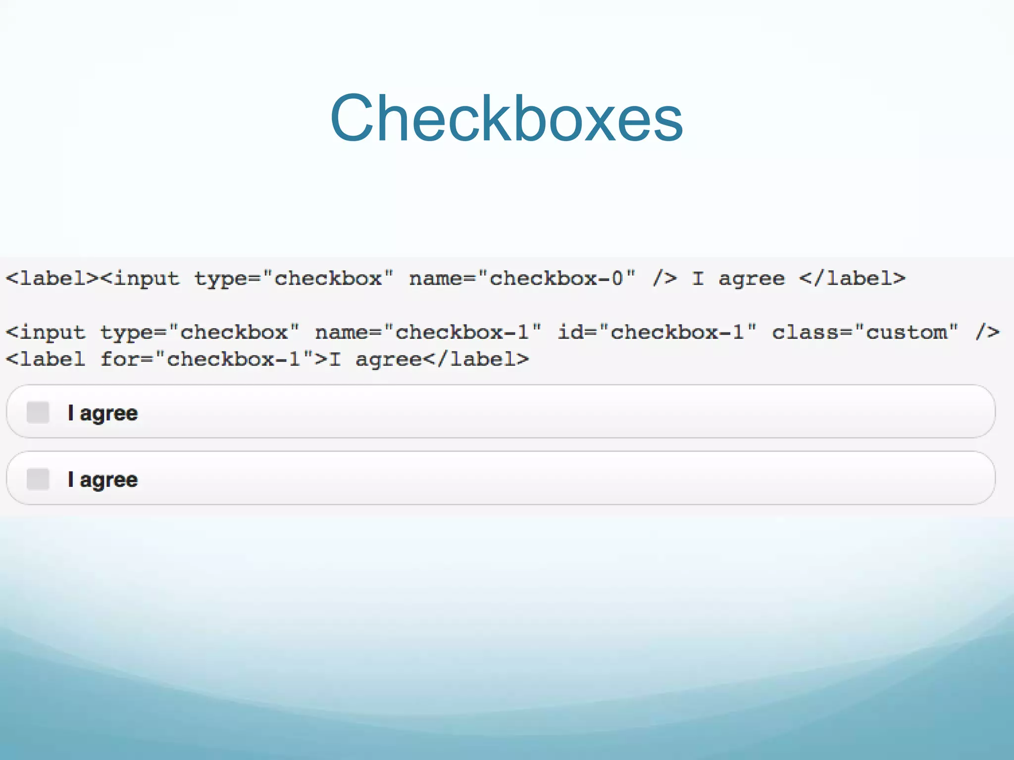Check the first "I agree" checkbox
This screenshot has width=1014, height=760.
pyautogui.click(x=38, y=412)
